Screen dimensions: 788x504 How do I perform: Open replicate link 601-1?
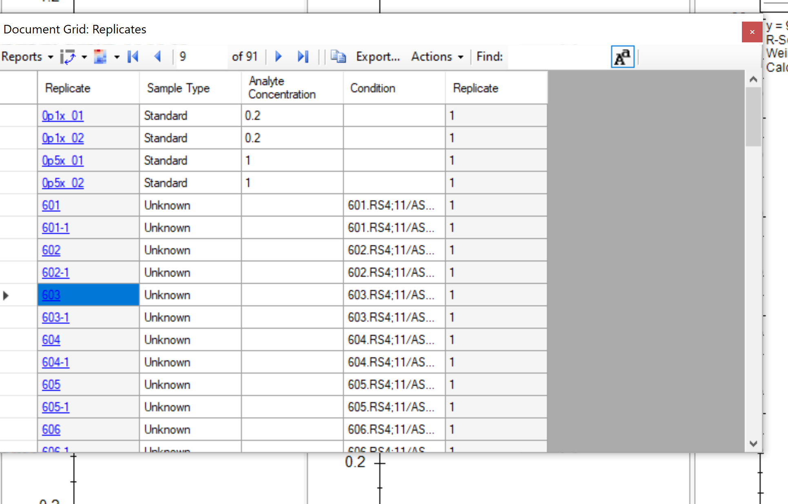pyautogui.click(x=56, y=228)
